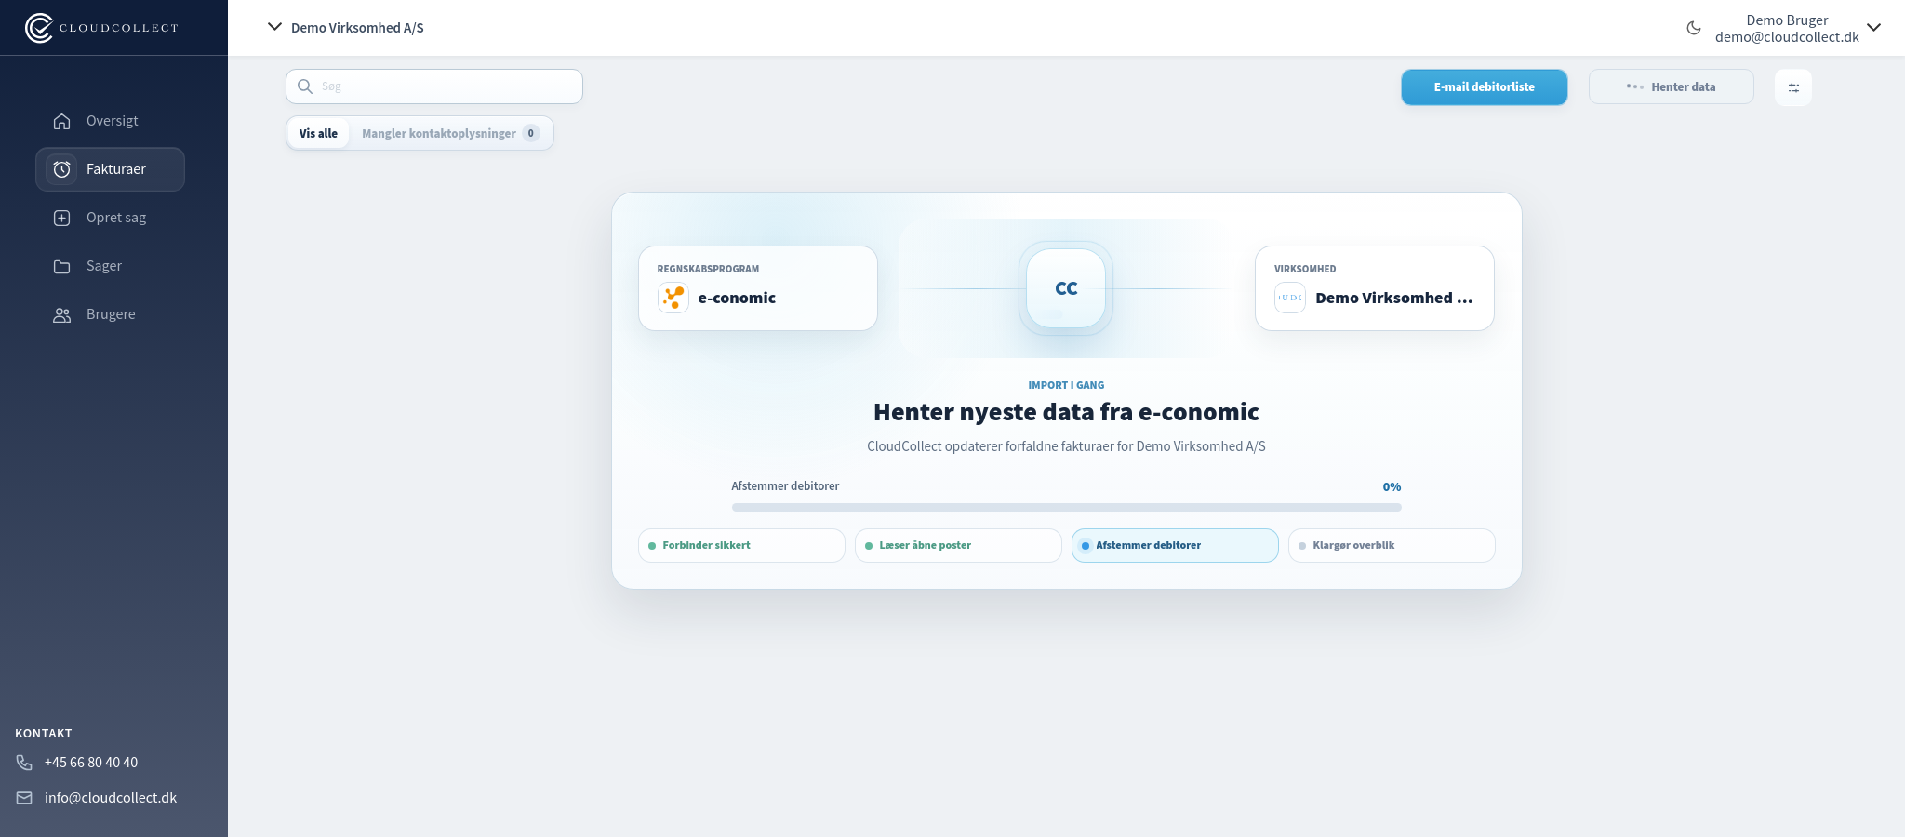Click the demo@cloudcollect.dk account email
The image size is (1905, 837).
click(x=1787, y=37)
